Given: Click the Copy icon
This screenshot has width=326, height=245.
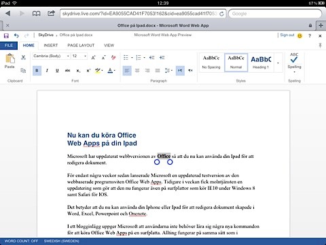Looking at the screenshot, I should pos(23,70).
